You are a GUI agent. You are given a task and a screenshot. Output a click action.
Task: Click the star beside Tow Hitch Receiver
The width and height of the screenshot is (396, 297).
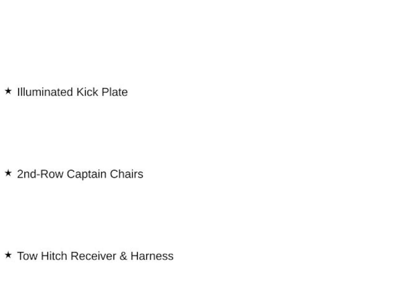tap(8, 255)
